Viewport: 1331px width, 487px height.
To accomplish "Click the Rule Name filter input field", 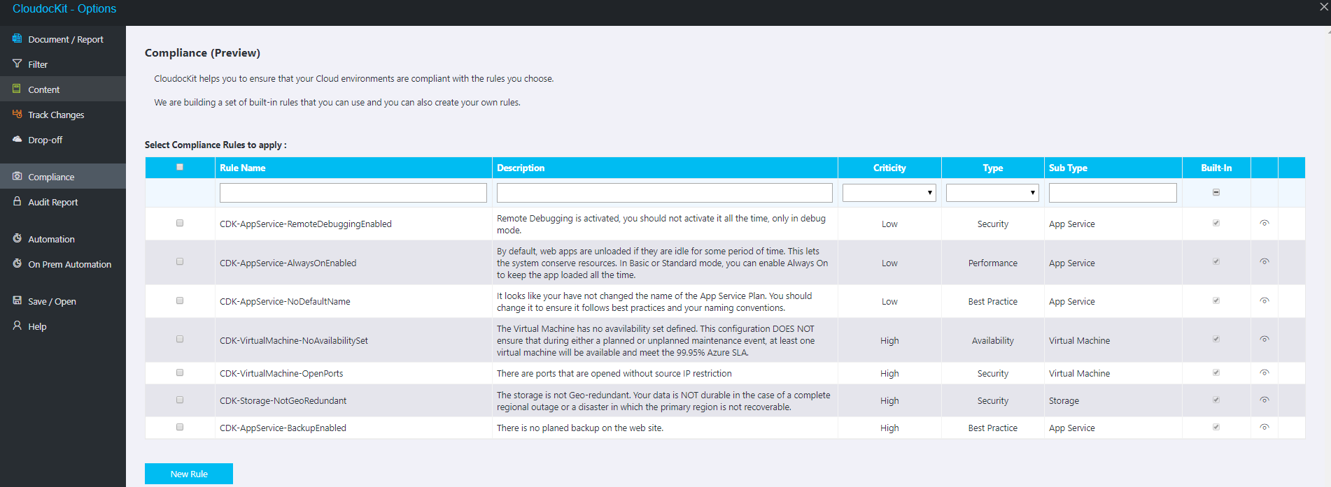I will point(353,193).
